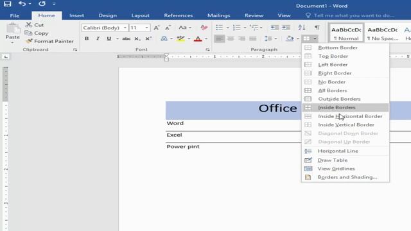Open font color dropdown arrow
This screenshot has width=411, height=231.
coord(206,38)
